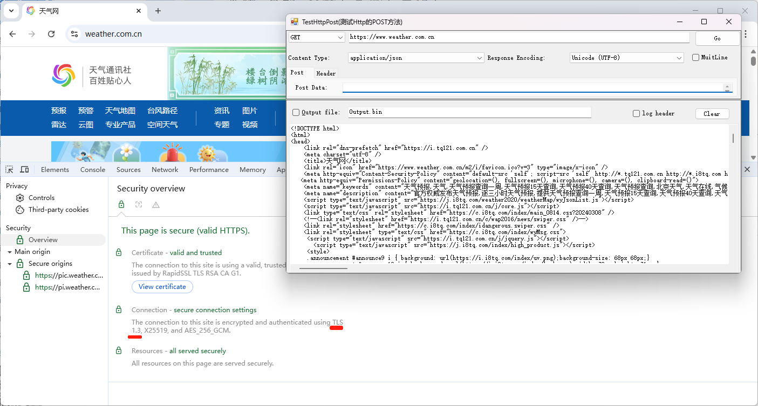758x406 pixels.
Task: Open the Sources tab in DevTools
Action: 128,169
